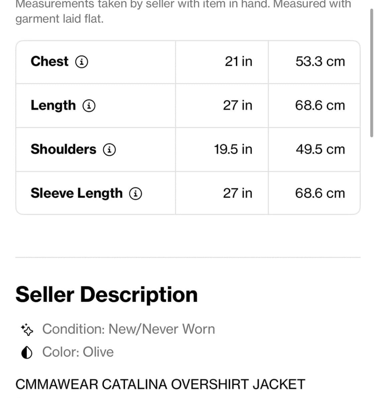376x398 pixels.
Task: Tap the 27 in Length row value
Action: pyautogui.click(x=238, y=105)
